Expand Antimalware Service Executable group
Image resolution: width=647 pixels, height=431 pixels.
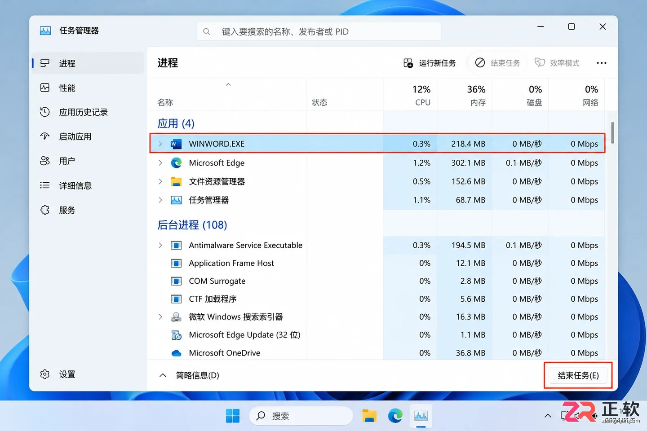click(x=160, y=245)
